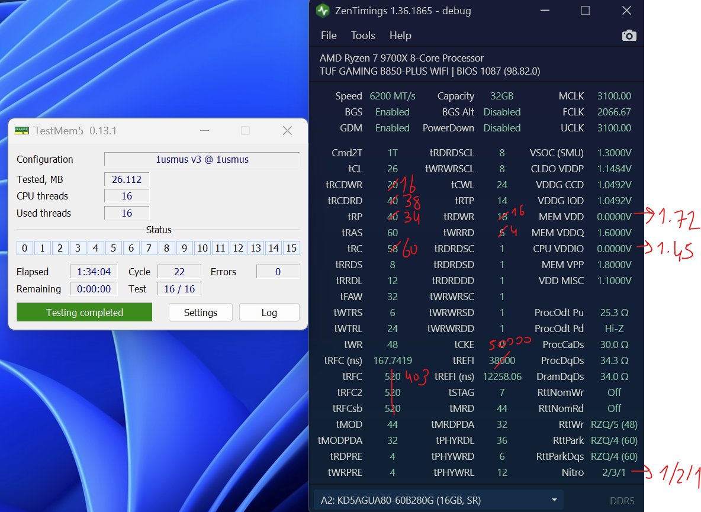Click the Testing completed status bar
Viewport: 701px width, 512px height.
click(x=85, y=313)
